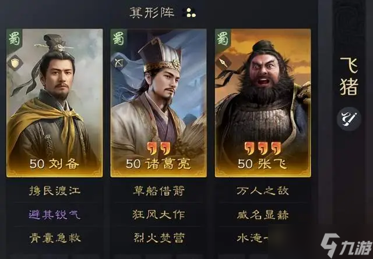The width and height of the screenshot is (373, 259).
Task: Open the 诸葛亮 general card
Action: pyautogui.click(x=159, y=103)
